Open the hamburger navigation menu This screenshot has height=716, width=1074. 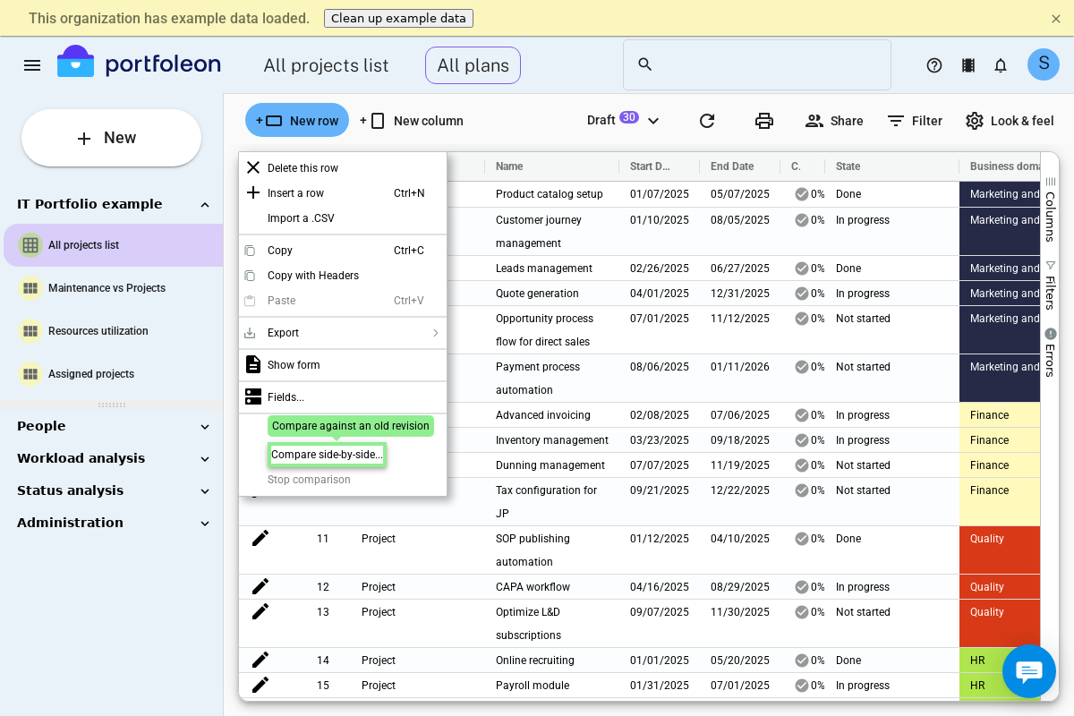point(32,65)
